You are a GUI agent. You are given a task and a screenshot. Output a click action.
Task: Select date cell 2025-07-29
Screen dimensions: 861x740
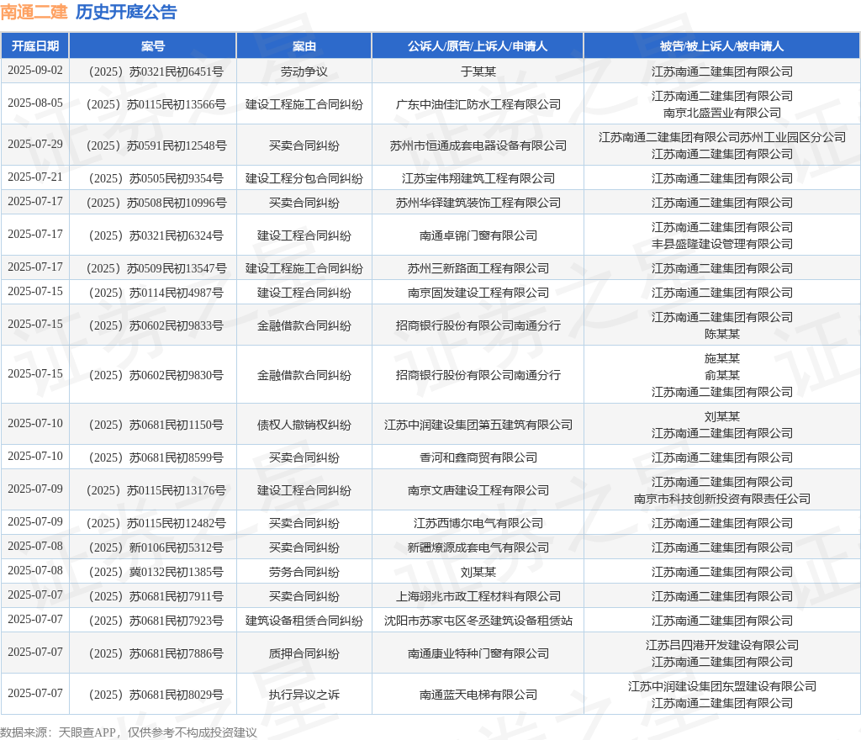click(x=35, y=145)
